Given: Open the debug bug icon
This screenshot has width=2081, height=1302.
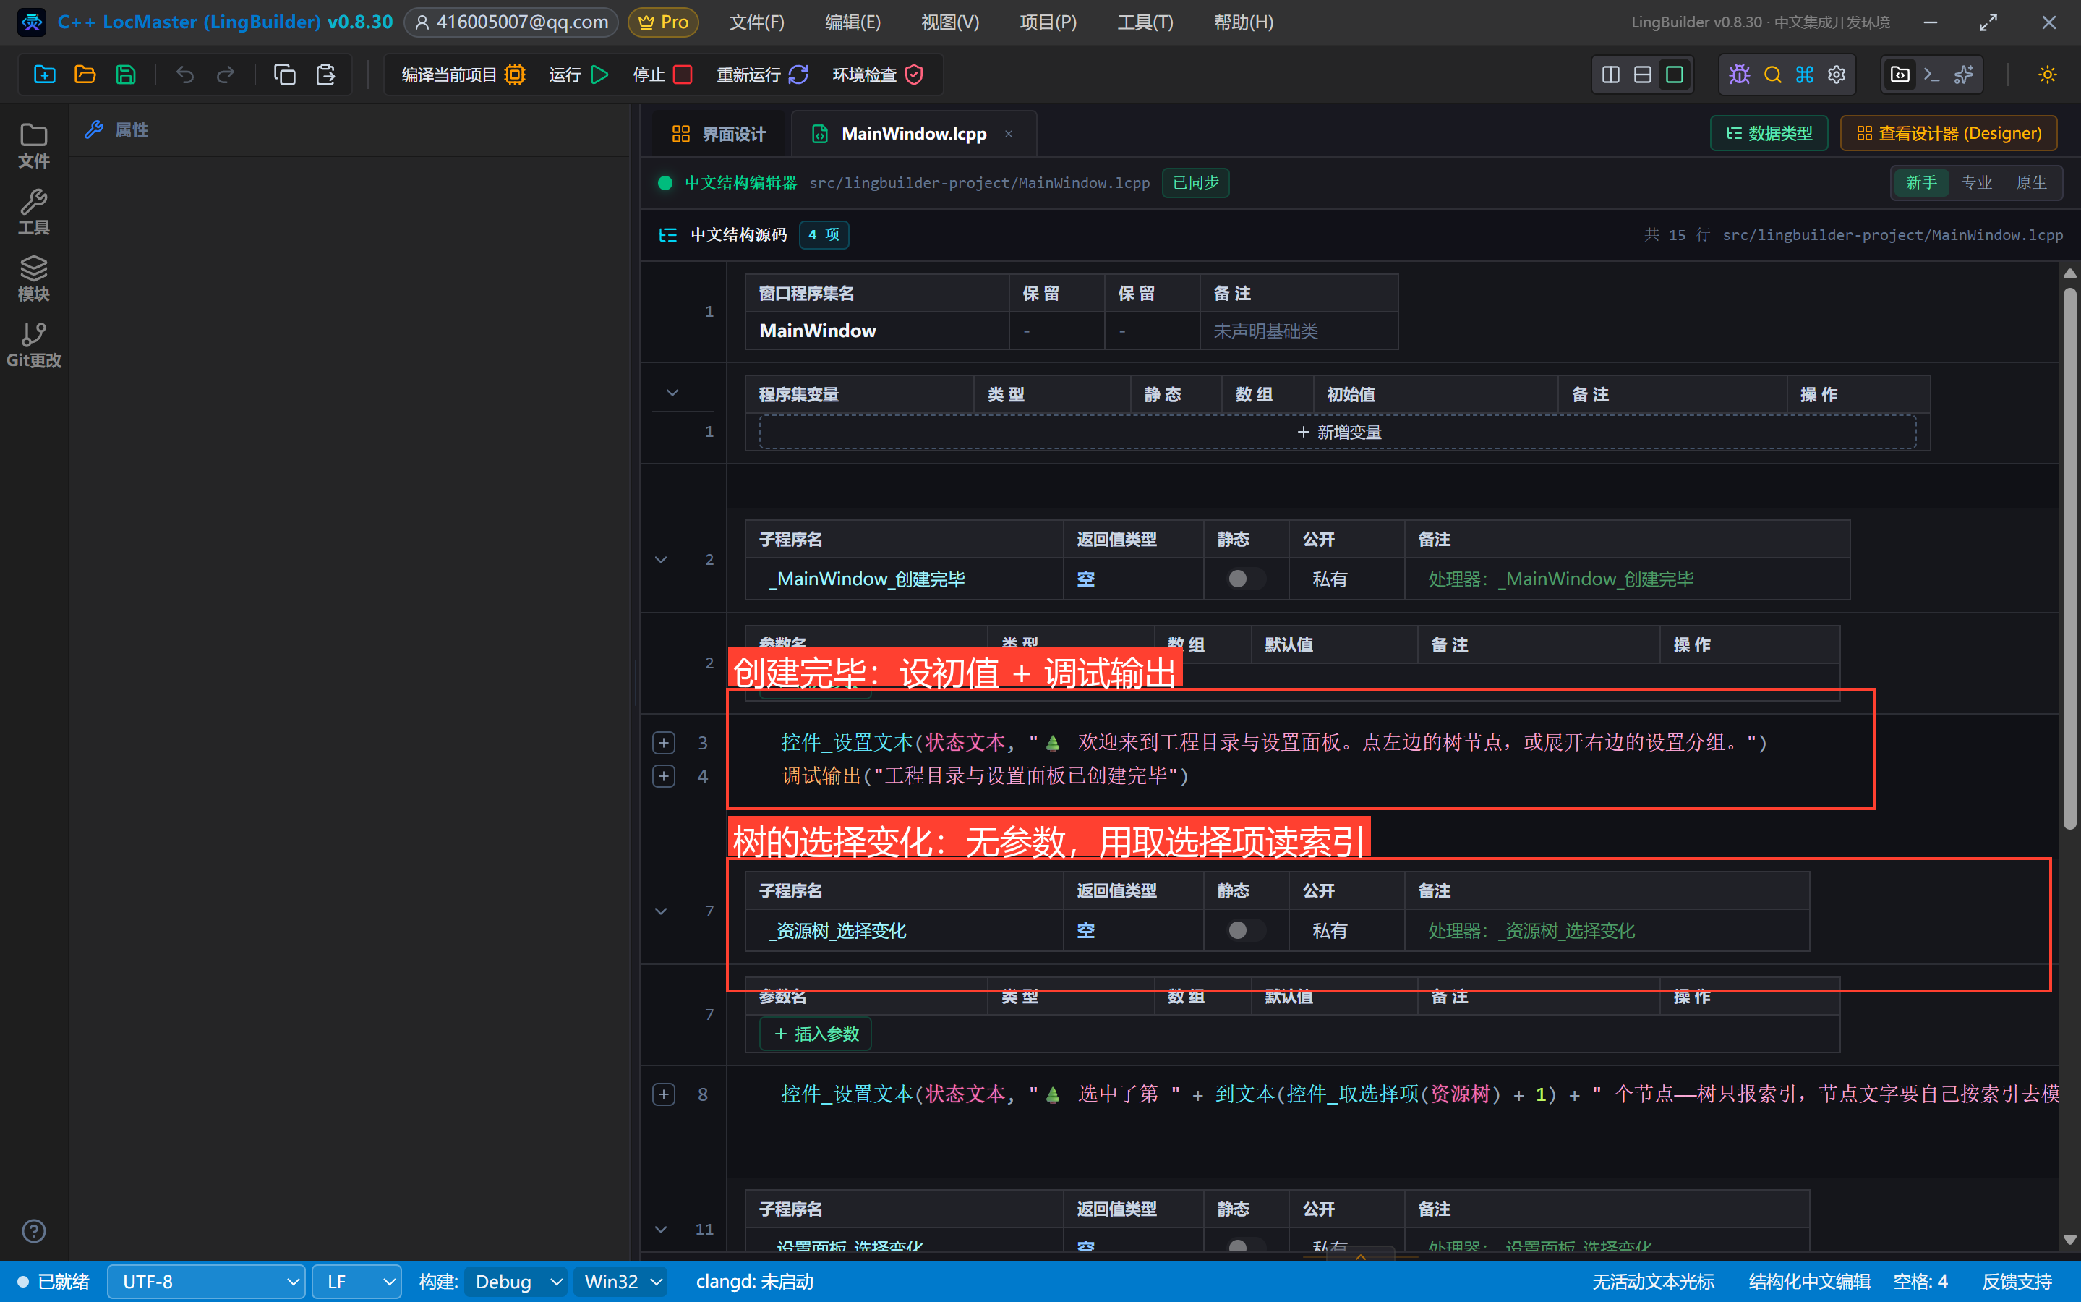Looking at the screenshot, I should pos(1739,75).
